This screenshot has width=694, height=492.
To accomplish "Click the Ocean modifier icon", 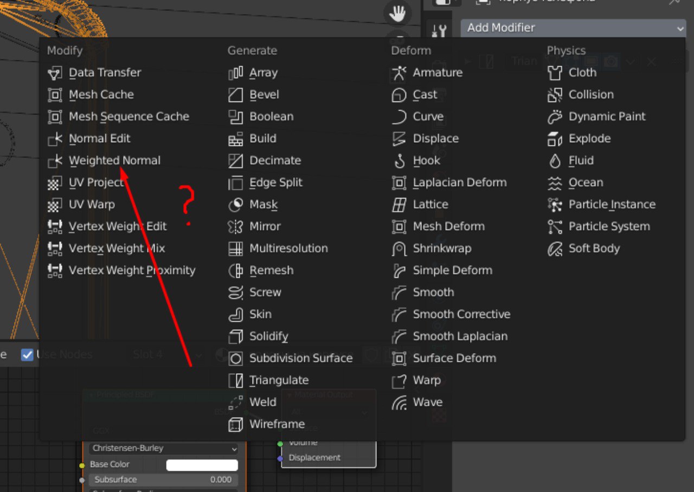I will click(x=555, y=183).
